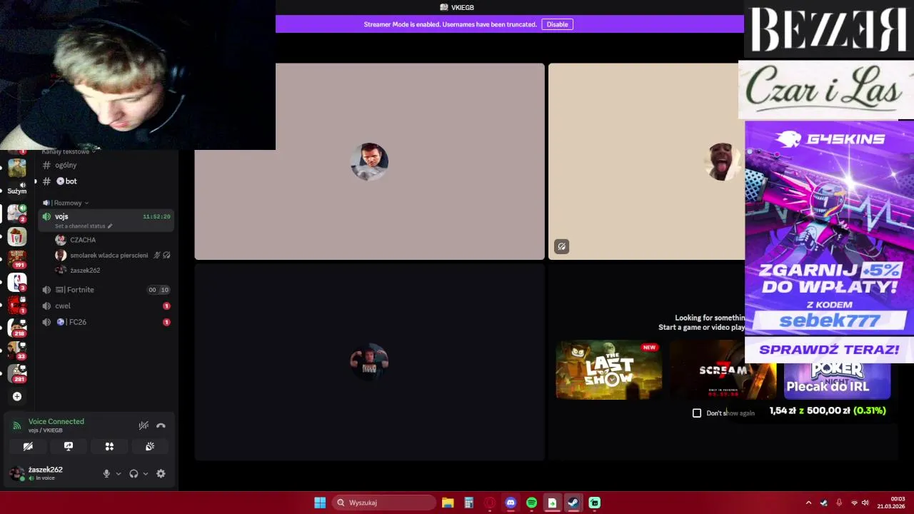
Task: Switch to Discord in the taskbar
Action: (x=511, y=503)
